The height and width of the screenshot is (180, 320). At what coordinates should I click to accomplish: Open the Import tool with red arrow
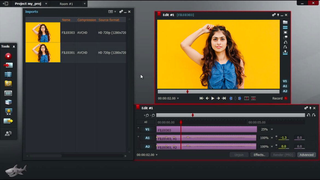[x=8, y=65]
